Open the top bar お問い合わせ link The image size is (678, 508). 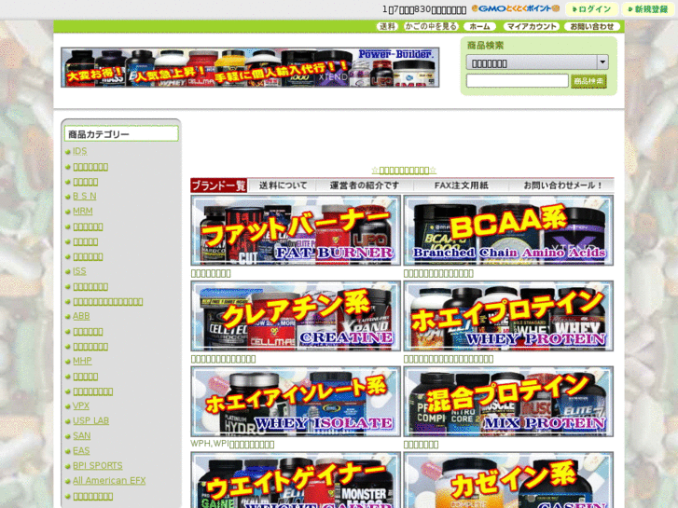coord(592,26)
